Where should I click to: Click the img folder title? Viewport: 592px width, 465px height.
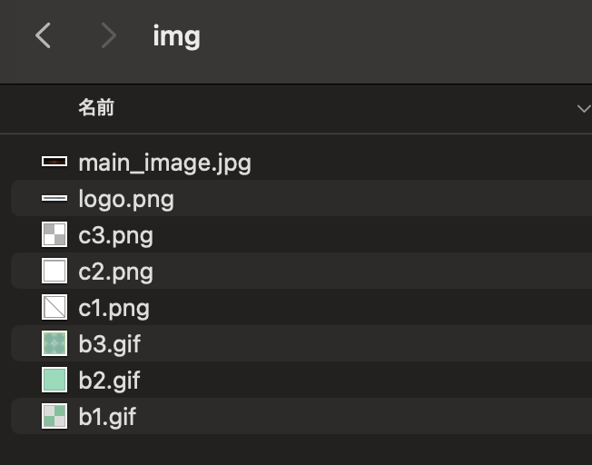coord(176,37)
